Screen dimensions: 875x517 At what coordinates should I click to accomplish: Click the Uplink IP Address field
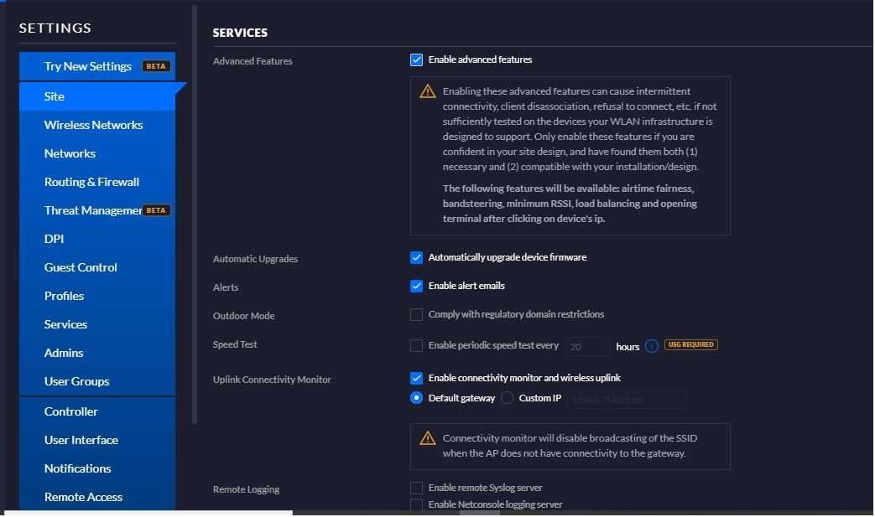pos(626,400)
